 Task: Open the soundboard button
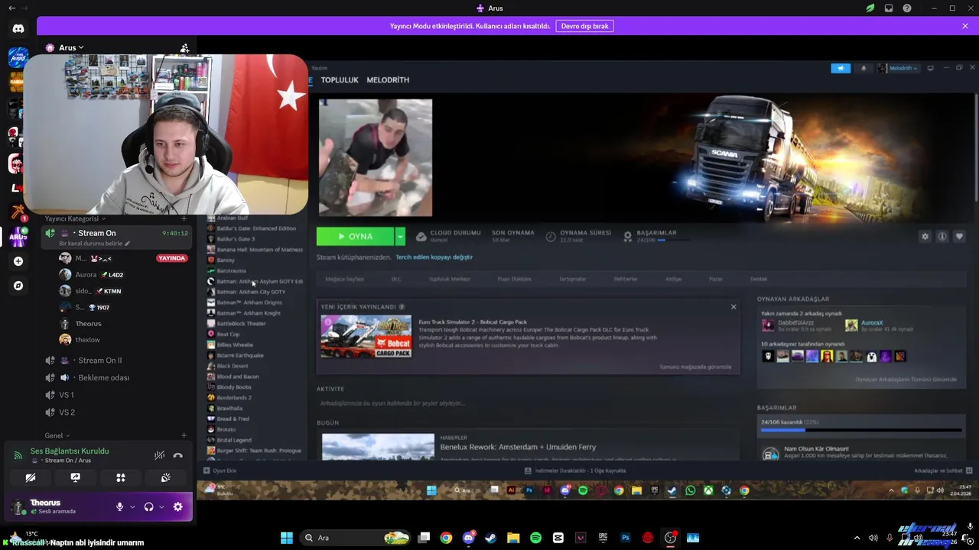pyautogui.click(x=165, y=477)
